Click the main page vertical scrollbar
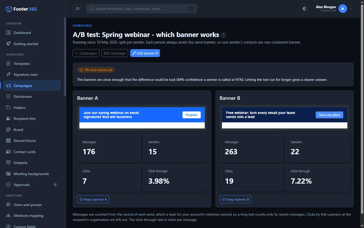The width and height of the screenshot is (364, 228). tap(362, 109)
